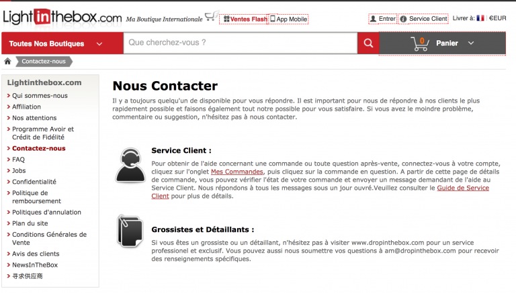Screen dimensions: 516x293
Task: Select the red Contactez-nous sidebar item
Action: (x=39, y=148)
